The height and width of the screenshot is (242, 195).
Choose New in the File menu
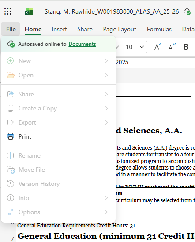[58, 61]
